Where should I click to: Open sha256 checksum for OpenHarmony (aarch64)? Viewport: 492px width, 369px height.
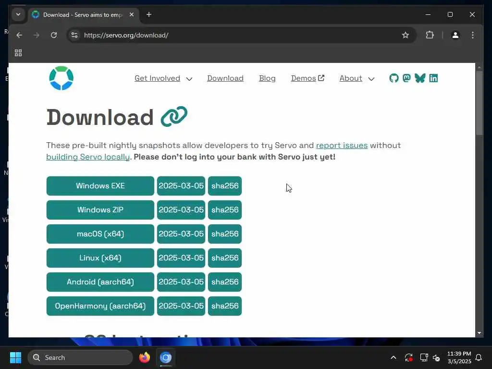click(x=225, y=306)
